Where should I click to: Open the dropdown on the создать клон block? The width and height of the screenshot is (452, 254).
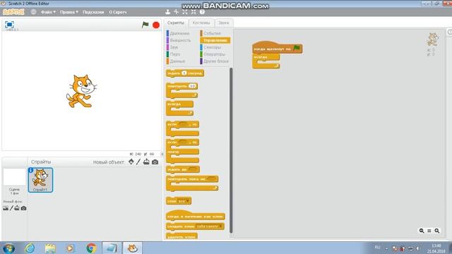point(220,226)
